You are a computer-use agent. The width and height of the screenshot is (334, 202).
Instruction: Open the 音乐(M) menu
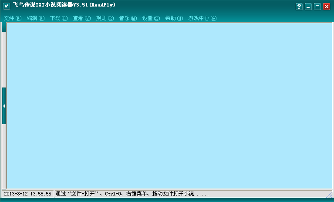(x=128, y=18)
